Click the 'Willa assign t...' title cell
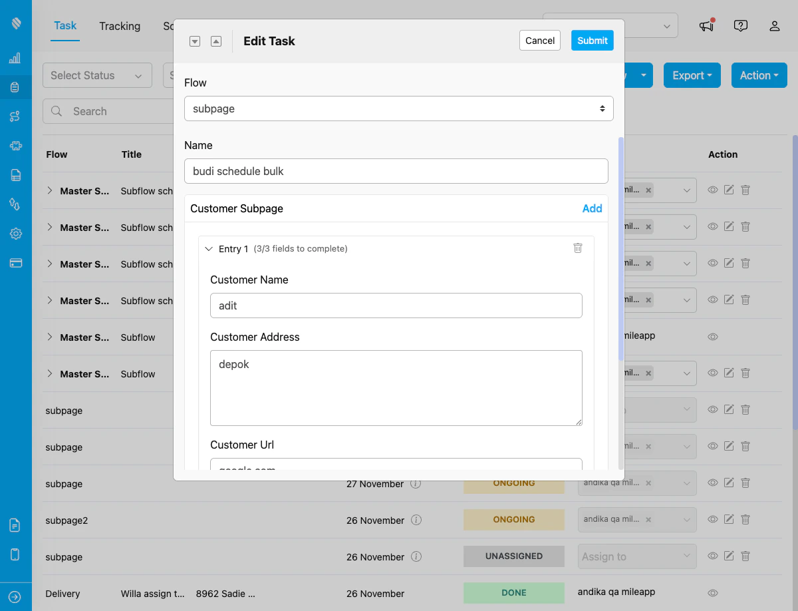 coord(152,594)
